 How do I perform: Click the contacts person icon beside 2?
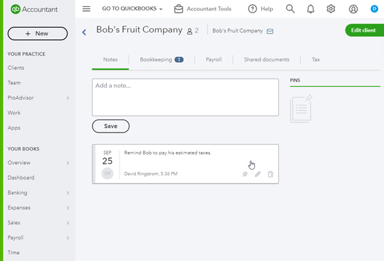(x=189, y=31)
